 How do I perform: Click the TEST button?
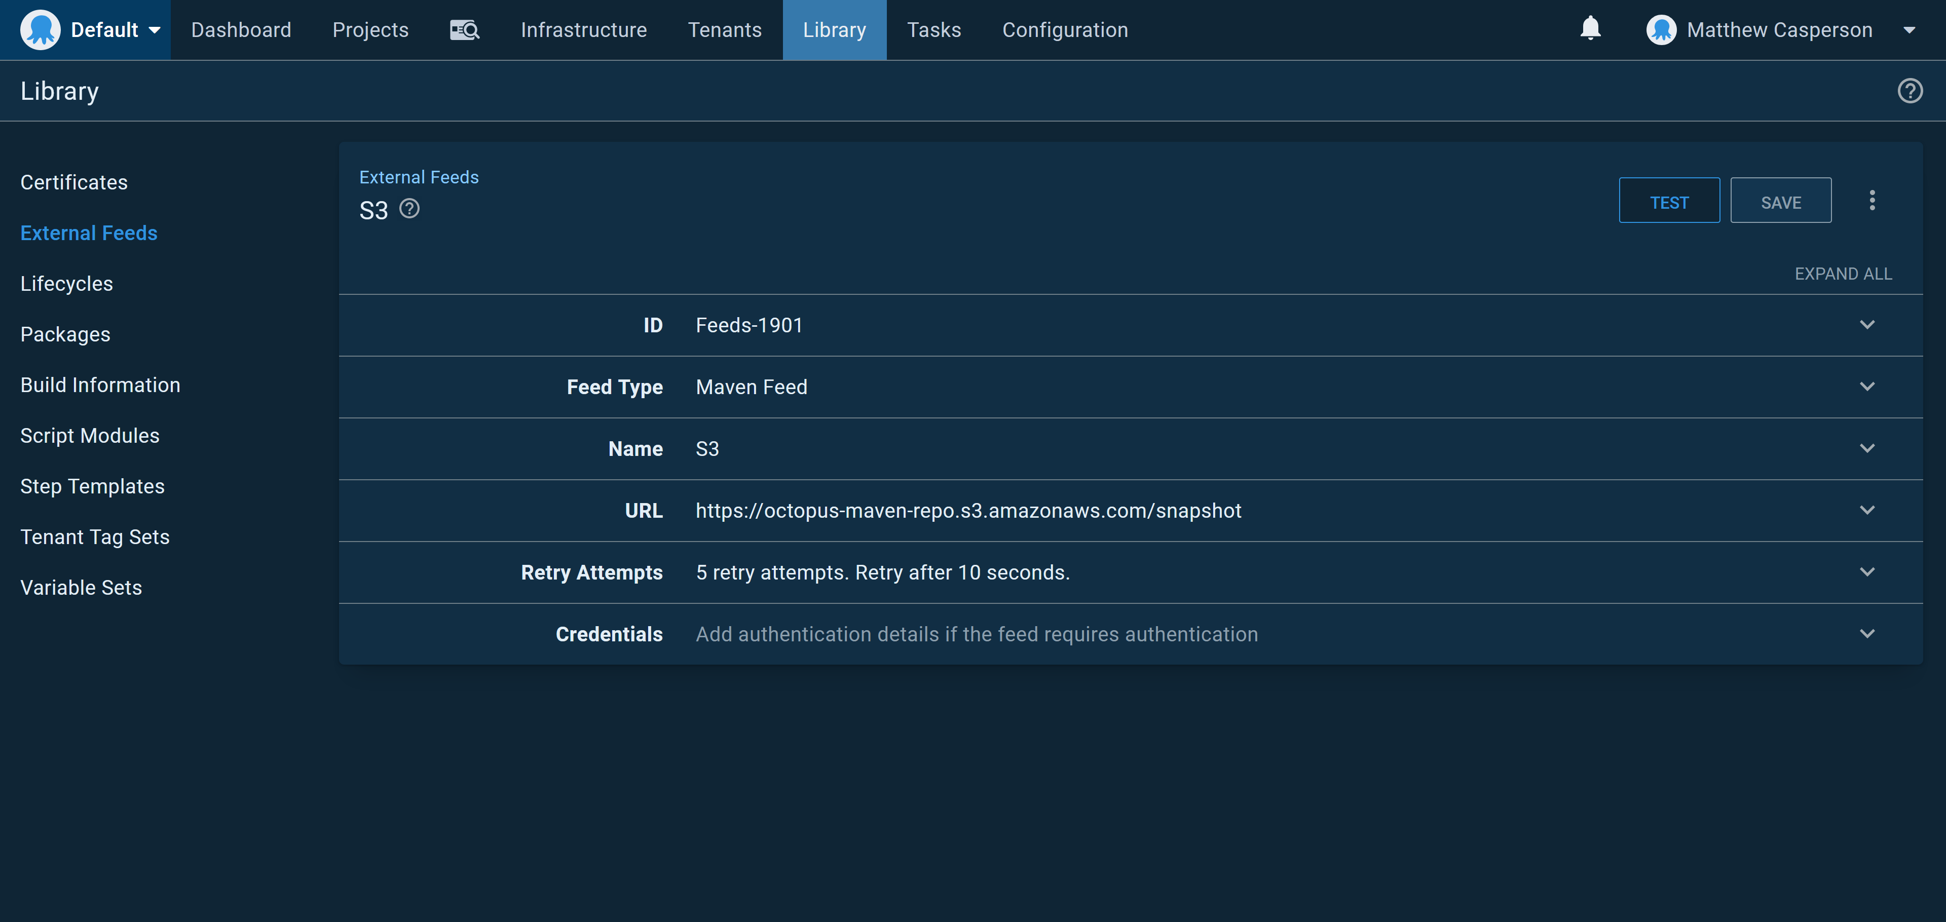pyautogui.click(x=1669, y=201)
